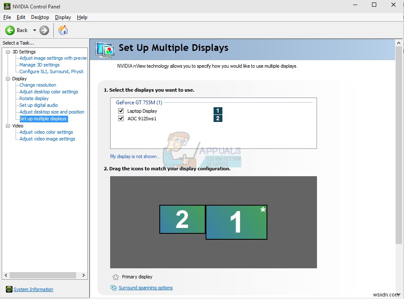Screen dimensions: 404x299
Task: Open the Home icon in toolbar
Action: click(x=63, y=30)
